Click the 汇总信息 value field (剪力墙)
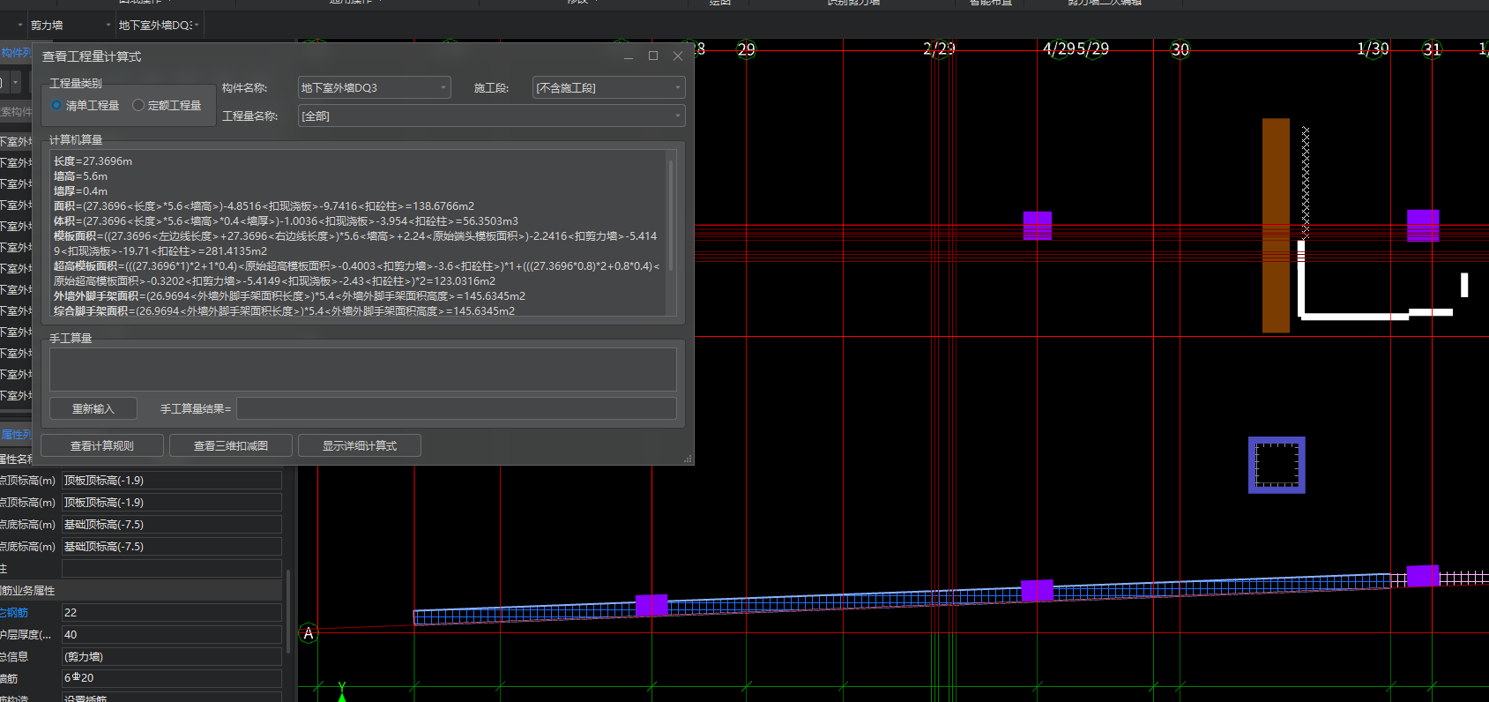The image size is (1489, 702). (x=172, y=656)
